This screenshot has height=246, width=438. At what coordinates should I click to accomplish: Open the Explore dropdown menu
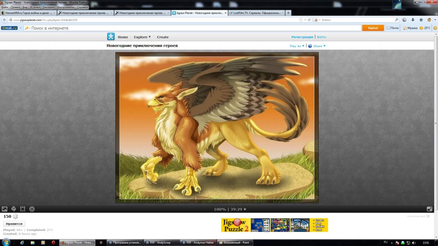pyautogui.click(x=142, y=37)
